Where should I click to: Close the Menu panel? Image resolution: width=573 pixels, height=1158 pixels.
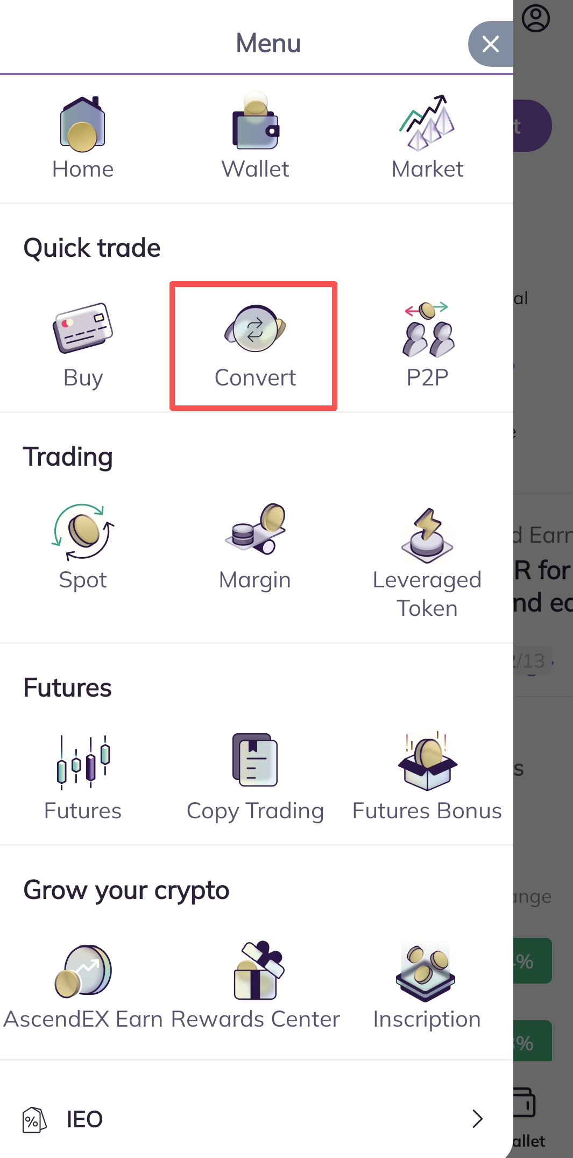tap(490, 44)
